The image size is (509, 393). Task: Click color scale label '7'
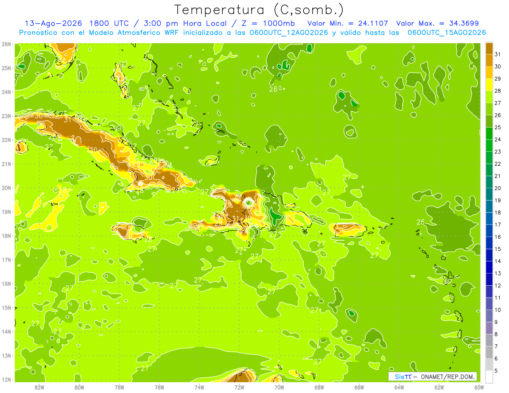[x=496, y=346]
